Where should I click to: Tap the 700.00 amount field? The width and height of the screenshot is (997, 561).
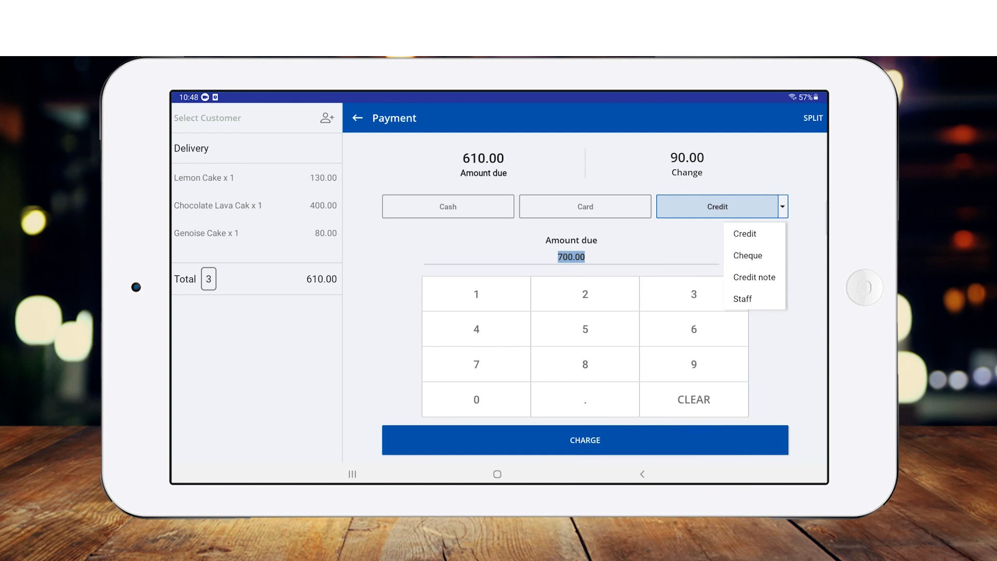coord(571,257)
